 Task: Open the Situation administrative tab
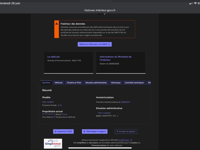click(x=96, y=83)
